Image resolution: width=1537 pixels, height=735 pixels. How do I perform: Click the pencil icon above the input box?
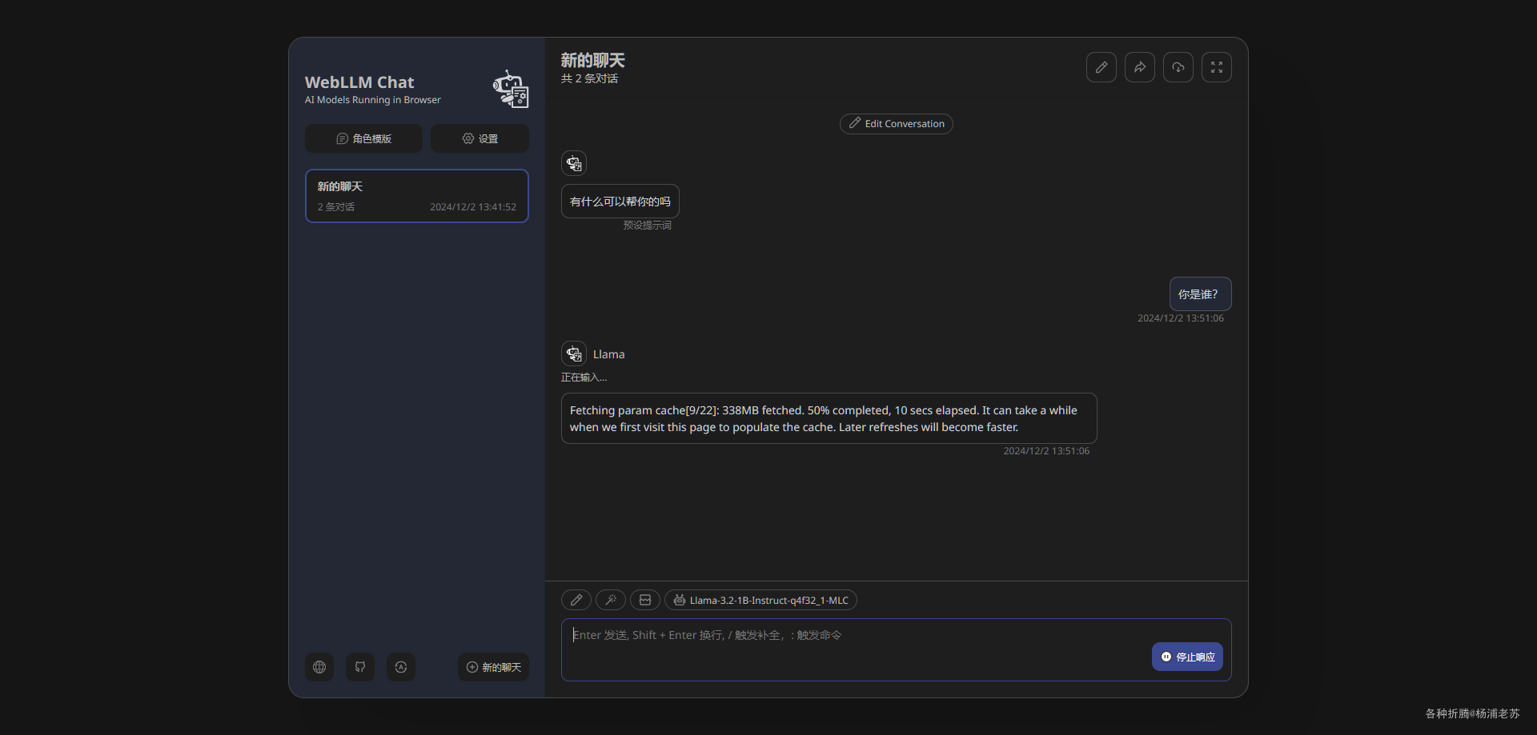pos(576,600)
